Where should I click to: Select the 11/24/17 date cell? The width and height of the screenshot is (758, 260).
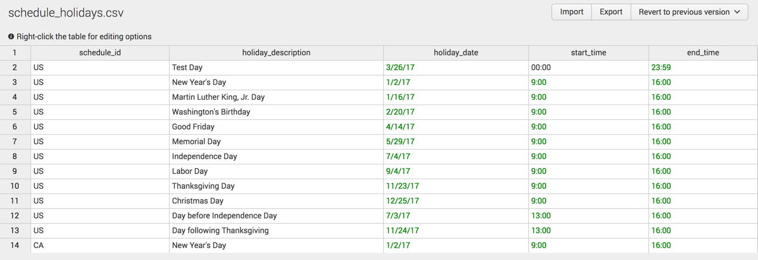click(x=456, y=230)
